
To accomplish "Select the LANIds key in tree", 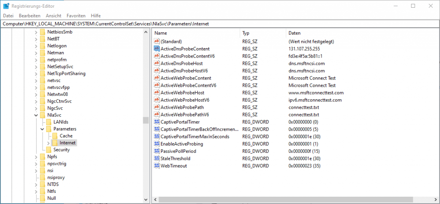I will [x=61, y=122].
